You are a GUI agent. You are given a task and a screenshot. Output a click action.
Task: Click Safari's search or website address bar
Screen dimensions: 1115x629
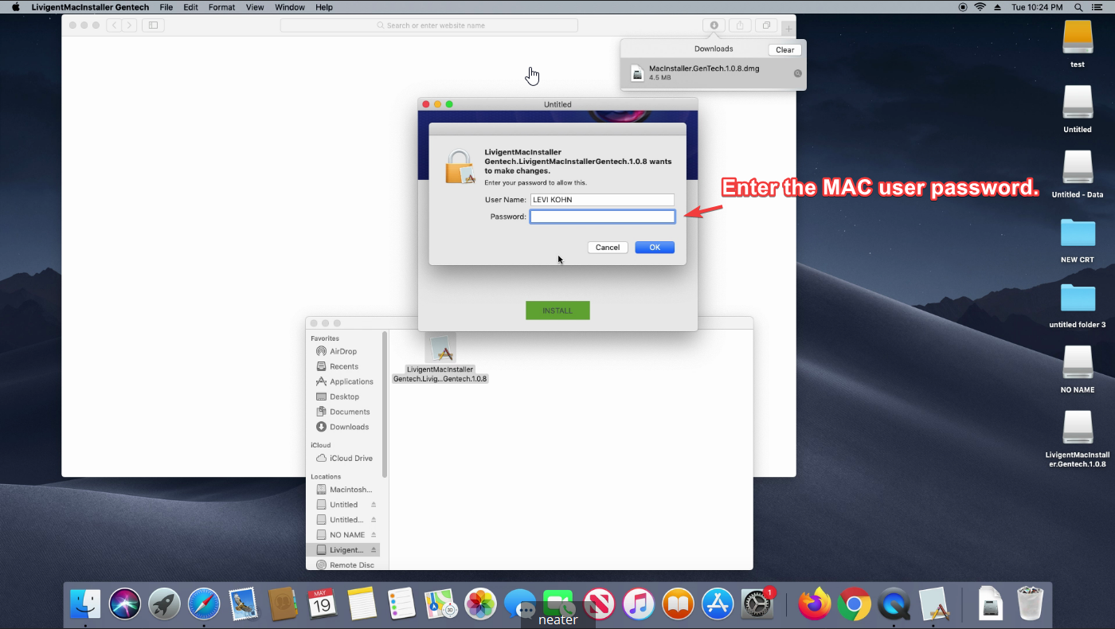tap(429, 25)
